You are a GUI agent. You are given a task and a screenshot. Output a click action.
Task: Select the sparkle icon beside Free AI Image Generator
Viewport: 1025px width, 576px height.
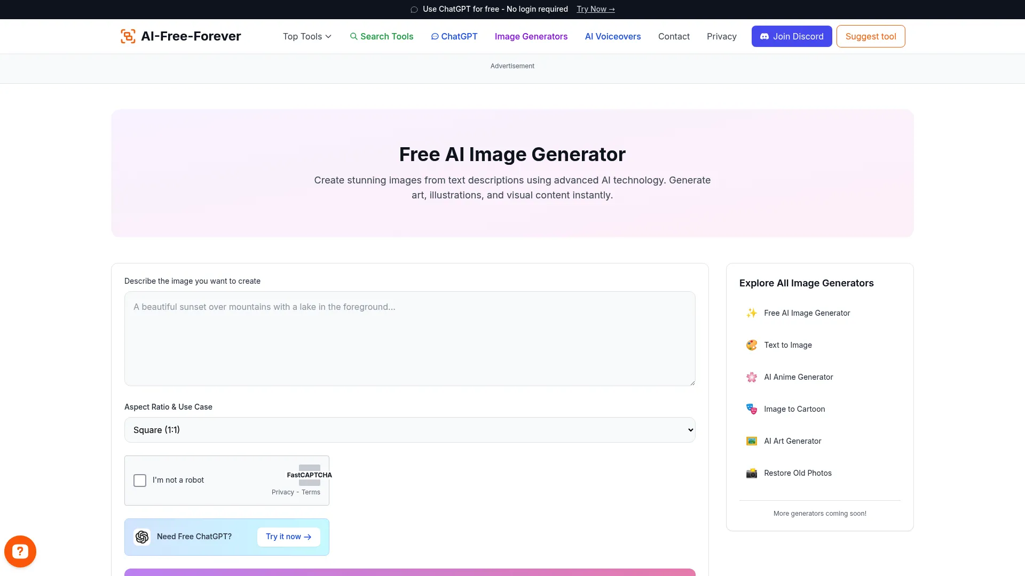coord(752,313)
